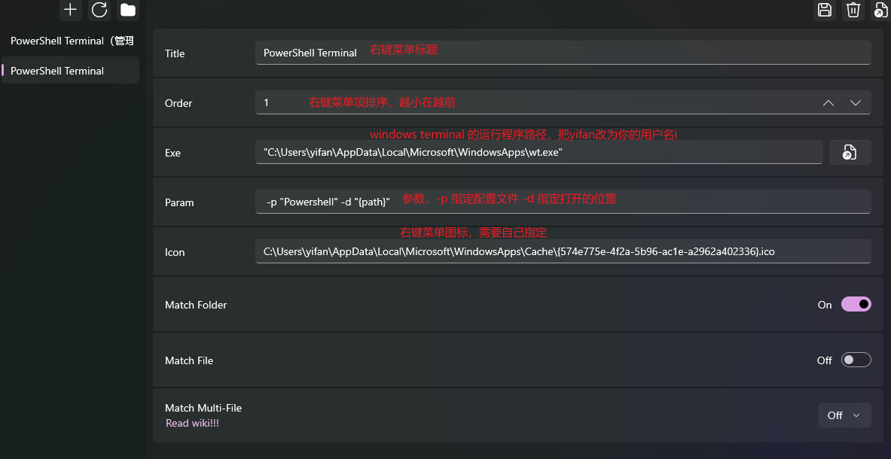This screenshot has height=459, width=891.
Task: Turn off Match Folder toggle
Action: (x=856, y=305)
